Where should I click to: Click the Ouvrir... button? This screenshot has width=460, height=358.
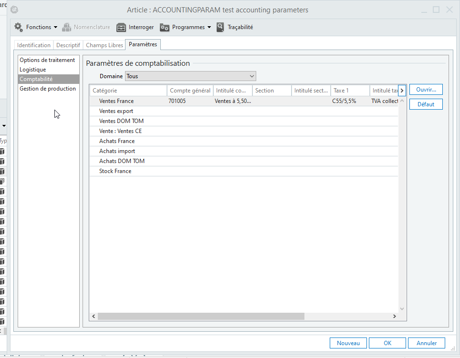[x=426, y=90]
